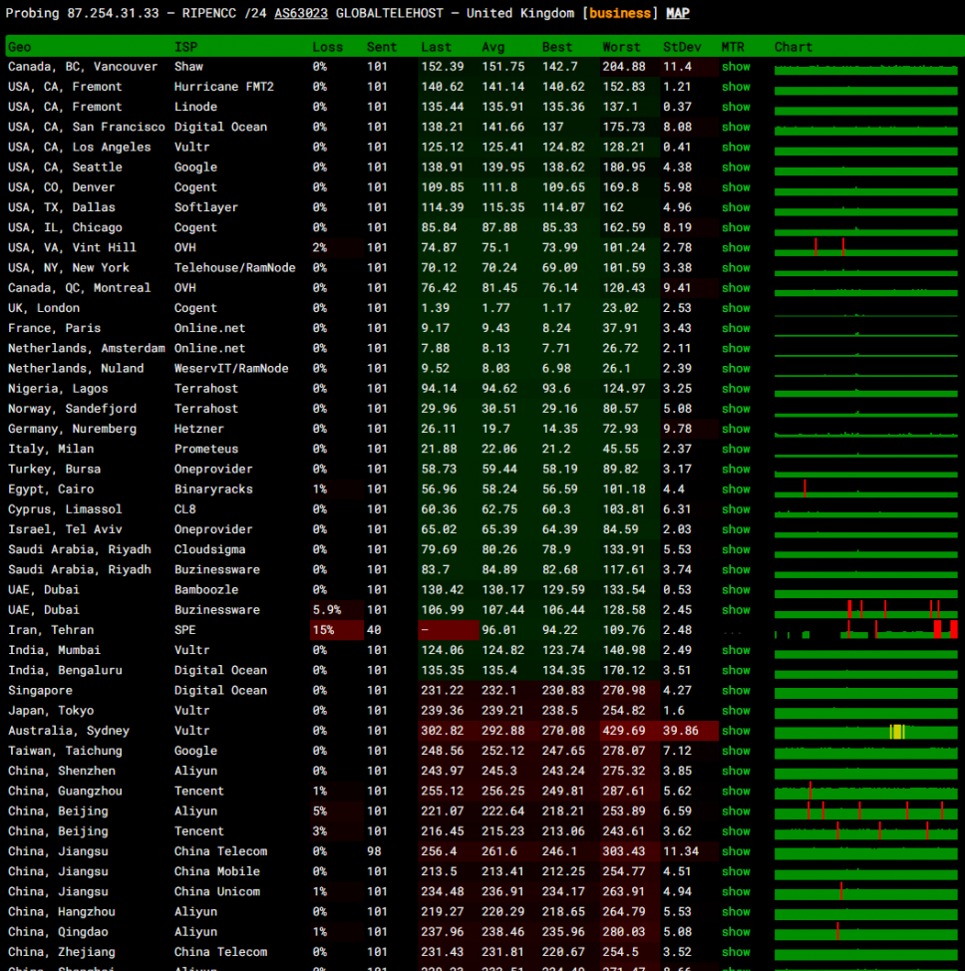Click the Avg column header

click(x=493, y=47)
